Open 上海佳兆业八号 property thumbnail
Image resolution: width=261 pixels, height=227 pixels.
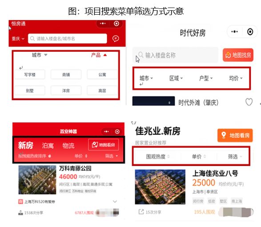pyautogui.click(x=160, y=187)
